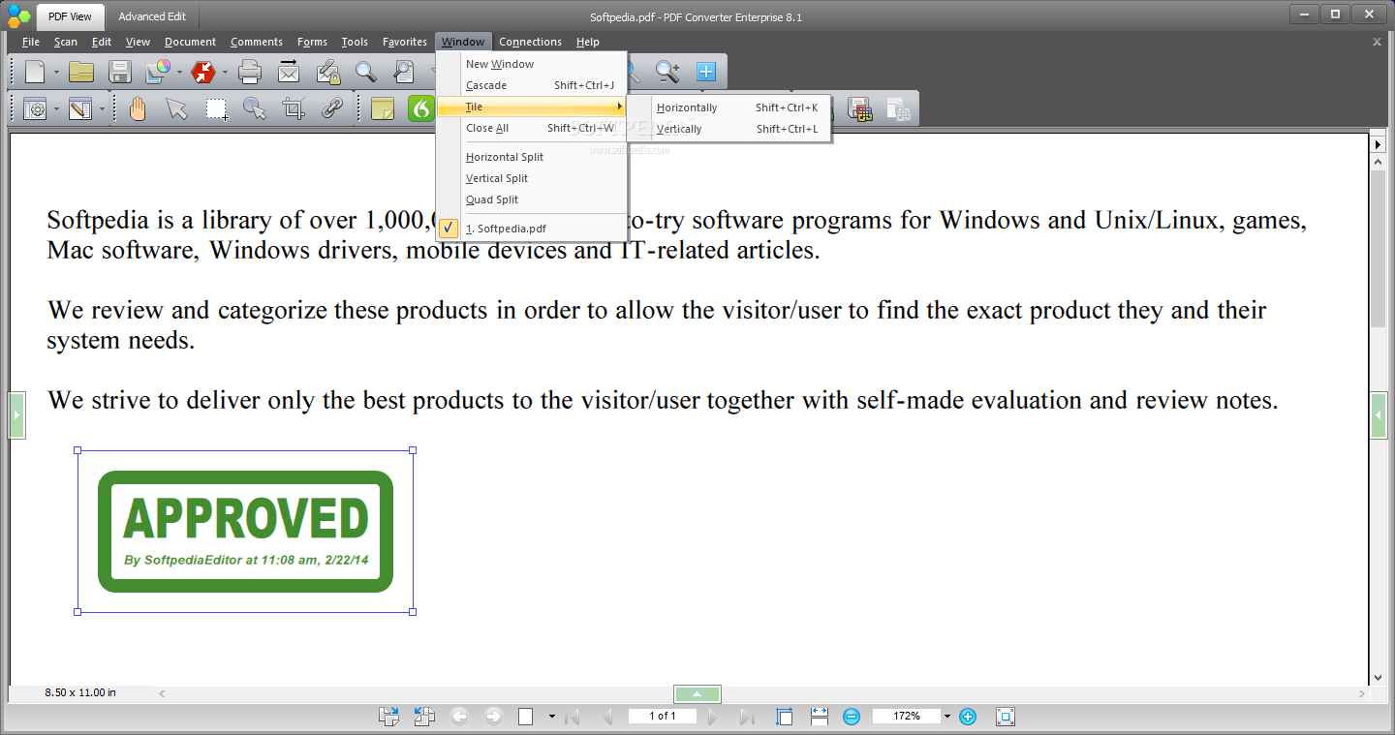
Task: Open the Document menu
Action: click(x=190, y=42)
